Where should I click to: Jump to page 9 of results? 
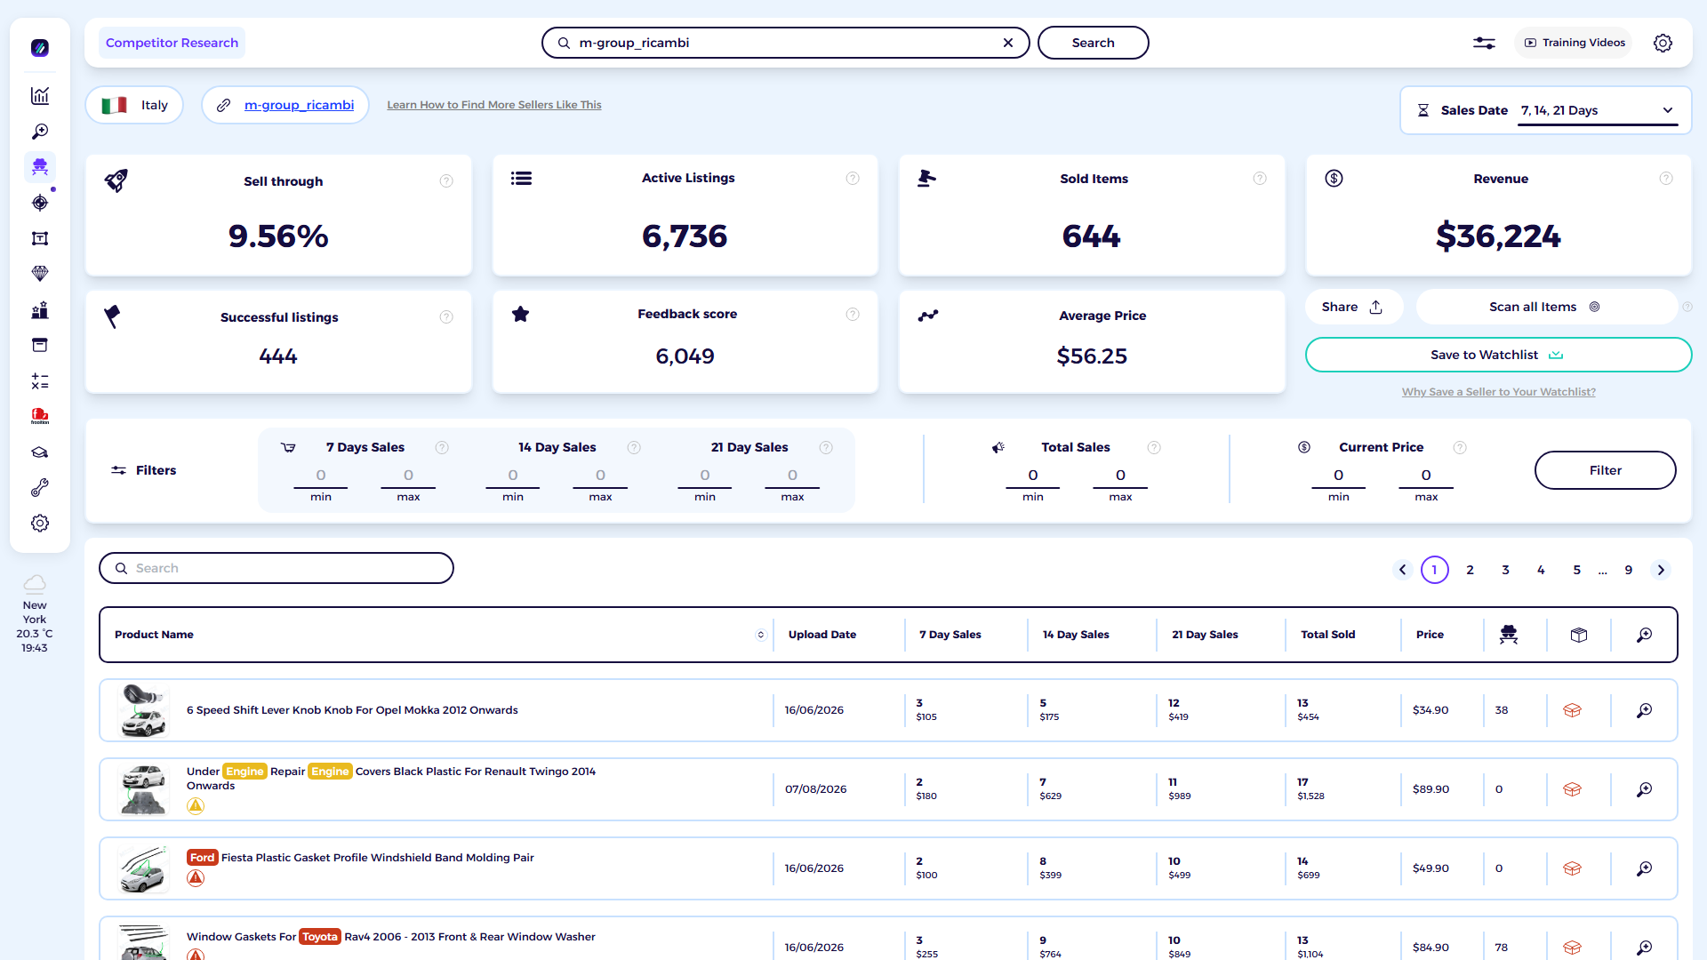pos(1629,570)
